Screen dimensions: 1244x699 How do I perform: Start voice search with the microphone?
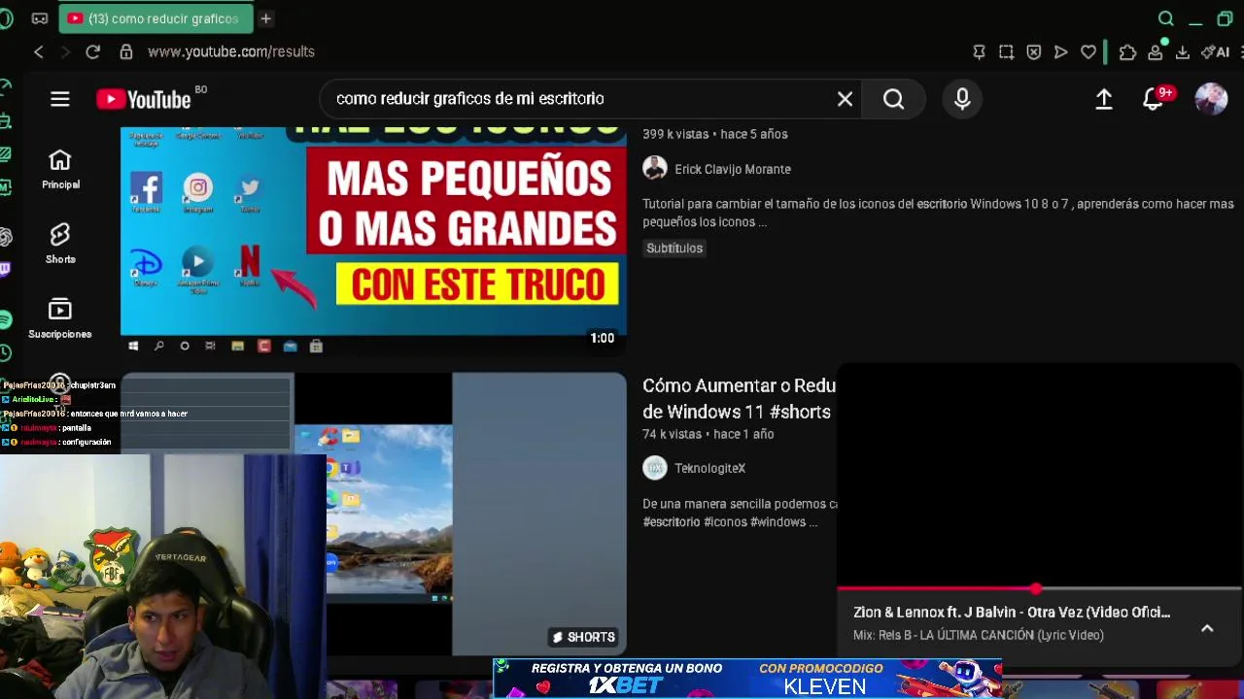coord(962,99)
